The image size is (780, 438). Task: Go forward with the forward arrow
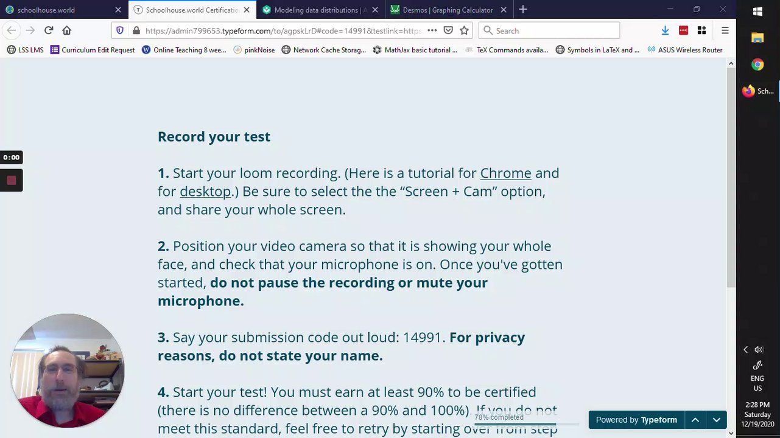point(30,30)
